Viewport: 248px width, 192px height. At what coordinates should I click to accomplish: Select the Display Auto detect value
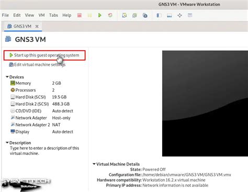63,132
